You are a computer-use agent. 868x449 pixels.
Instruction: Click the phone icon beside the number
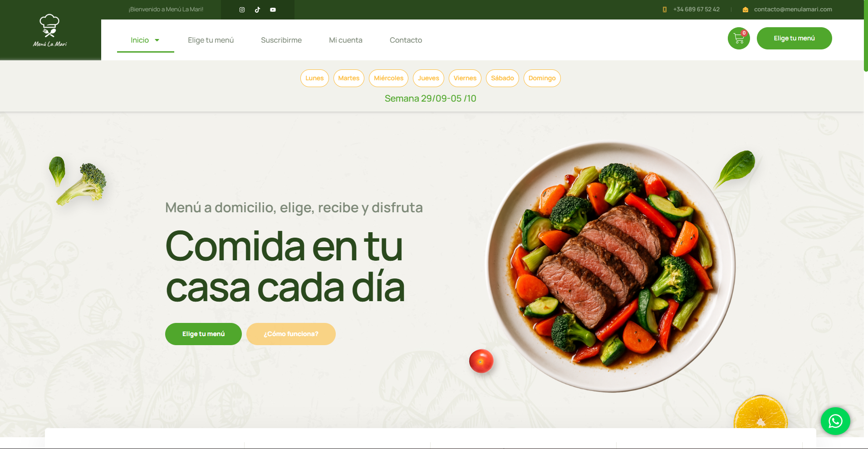[665, 10]
